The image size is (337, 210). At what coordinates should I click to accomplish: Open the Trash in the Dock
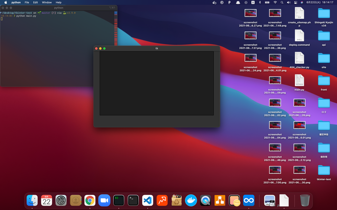click(305, 200)
